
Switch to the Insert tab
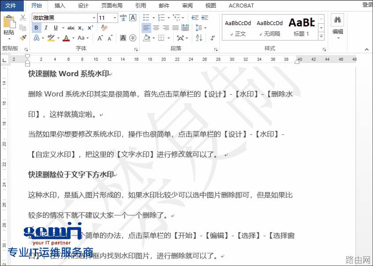[60, 5]
